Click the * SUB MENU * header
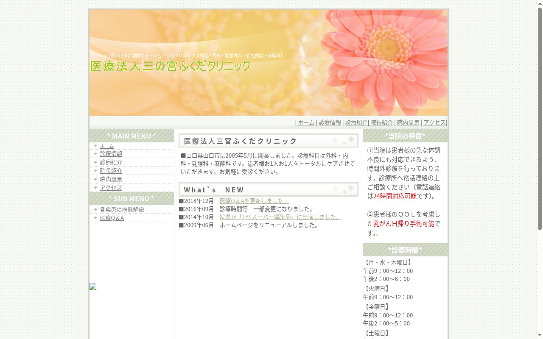 (x=132, y=199)
